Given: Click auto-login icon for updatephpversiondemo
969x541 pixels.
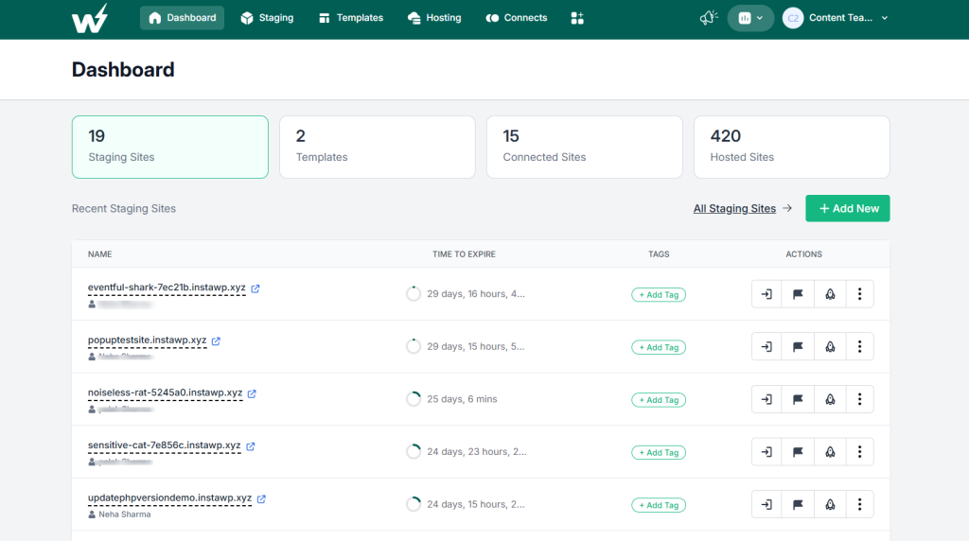Looking at the screenshot, I should click(766, 504).
